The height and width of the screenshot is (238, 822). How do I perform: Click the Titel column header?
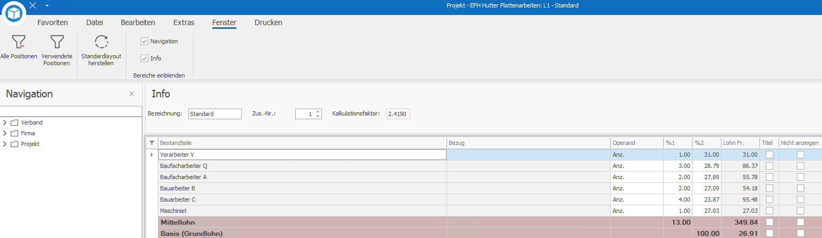pos(769,143)
